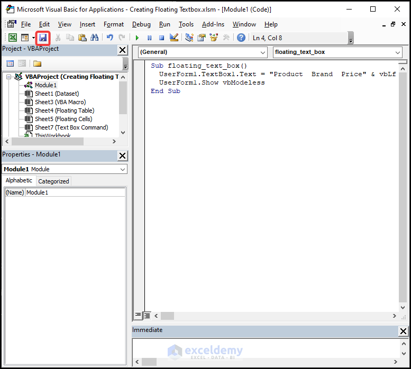Click the Copy toolbar icon

[70, 38]
